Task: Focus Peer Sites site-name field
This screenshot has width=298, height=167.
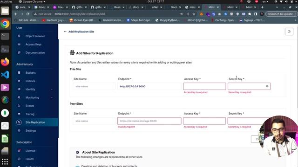Action: (94, 121)
